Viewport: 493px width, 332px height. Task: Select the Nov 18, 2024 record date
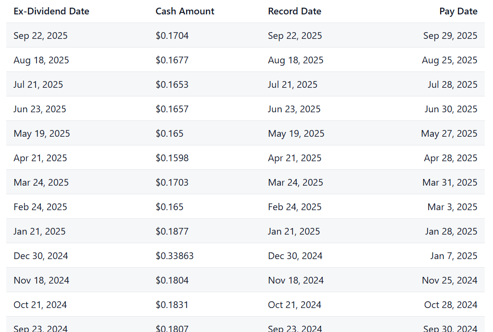295,280
